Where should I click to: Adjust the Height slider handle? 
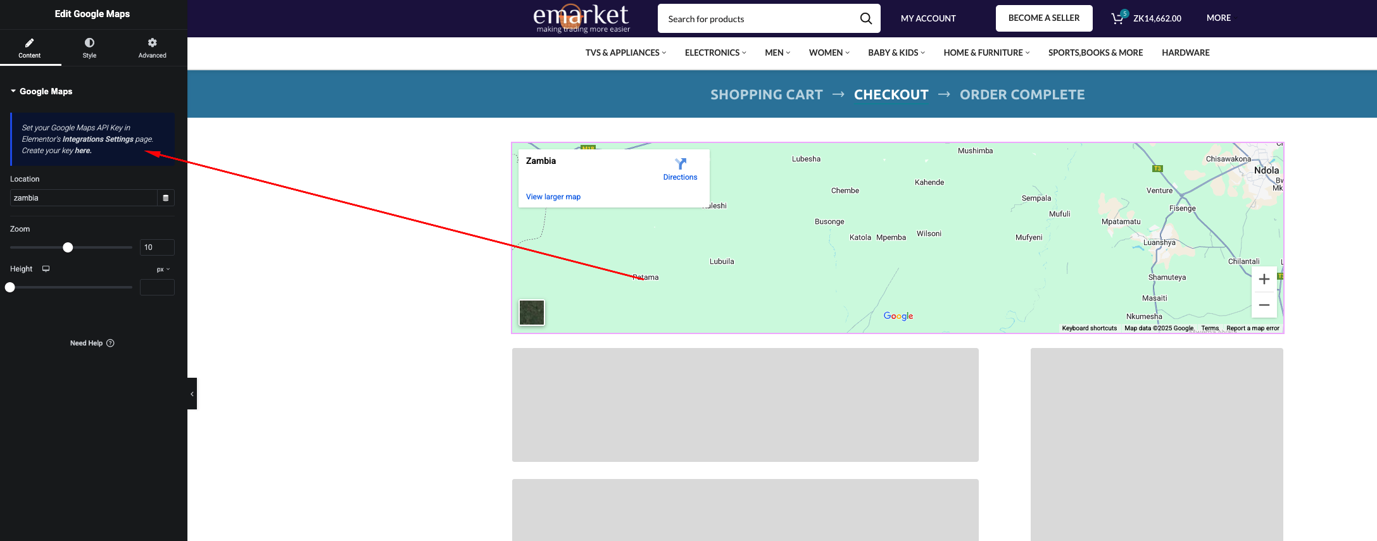tap(10, 287)
